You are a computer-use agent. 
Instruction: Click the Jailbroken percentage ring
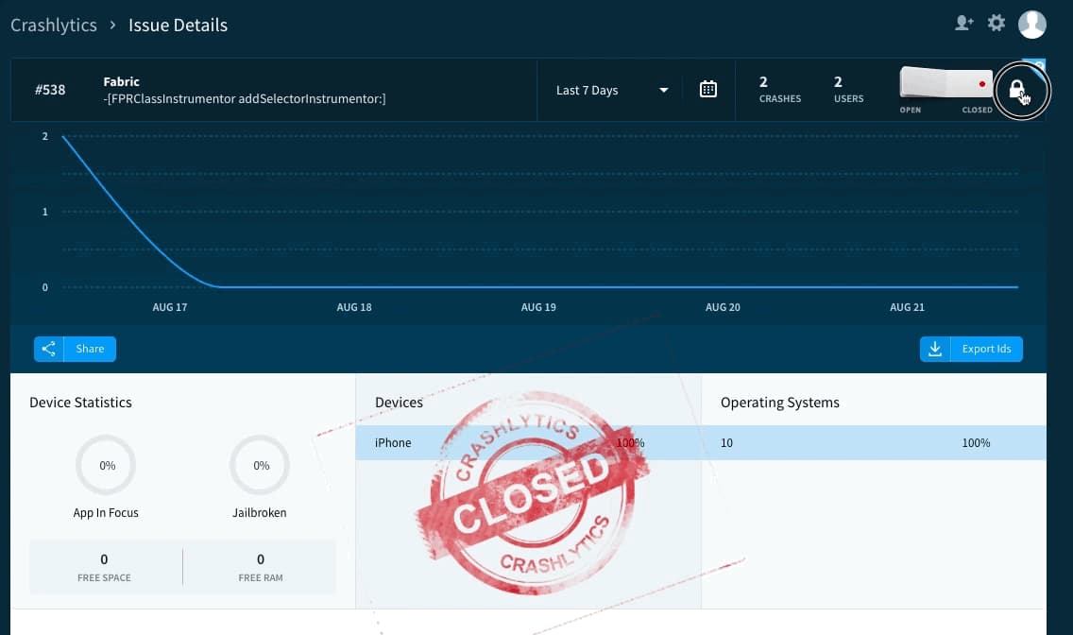[260, 465]
